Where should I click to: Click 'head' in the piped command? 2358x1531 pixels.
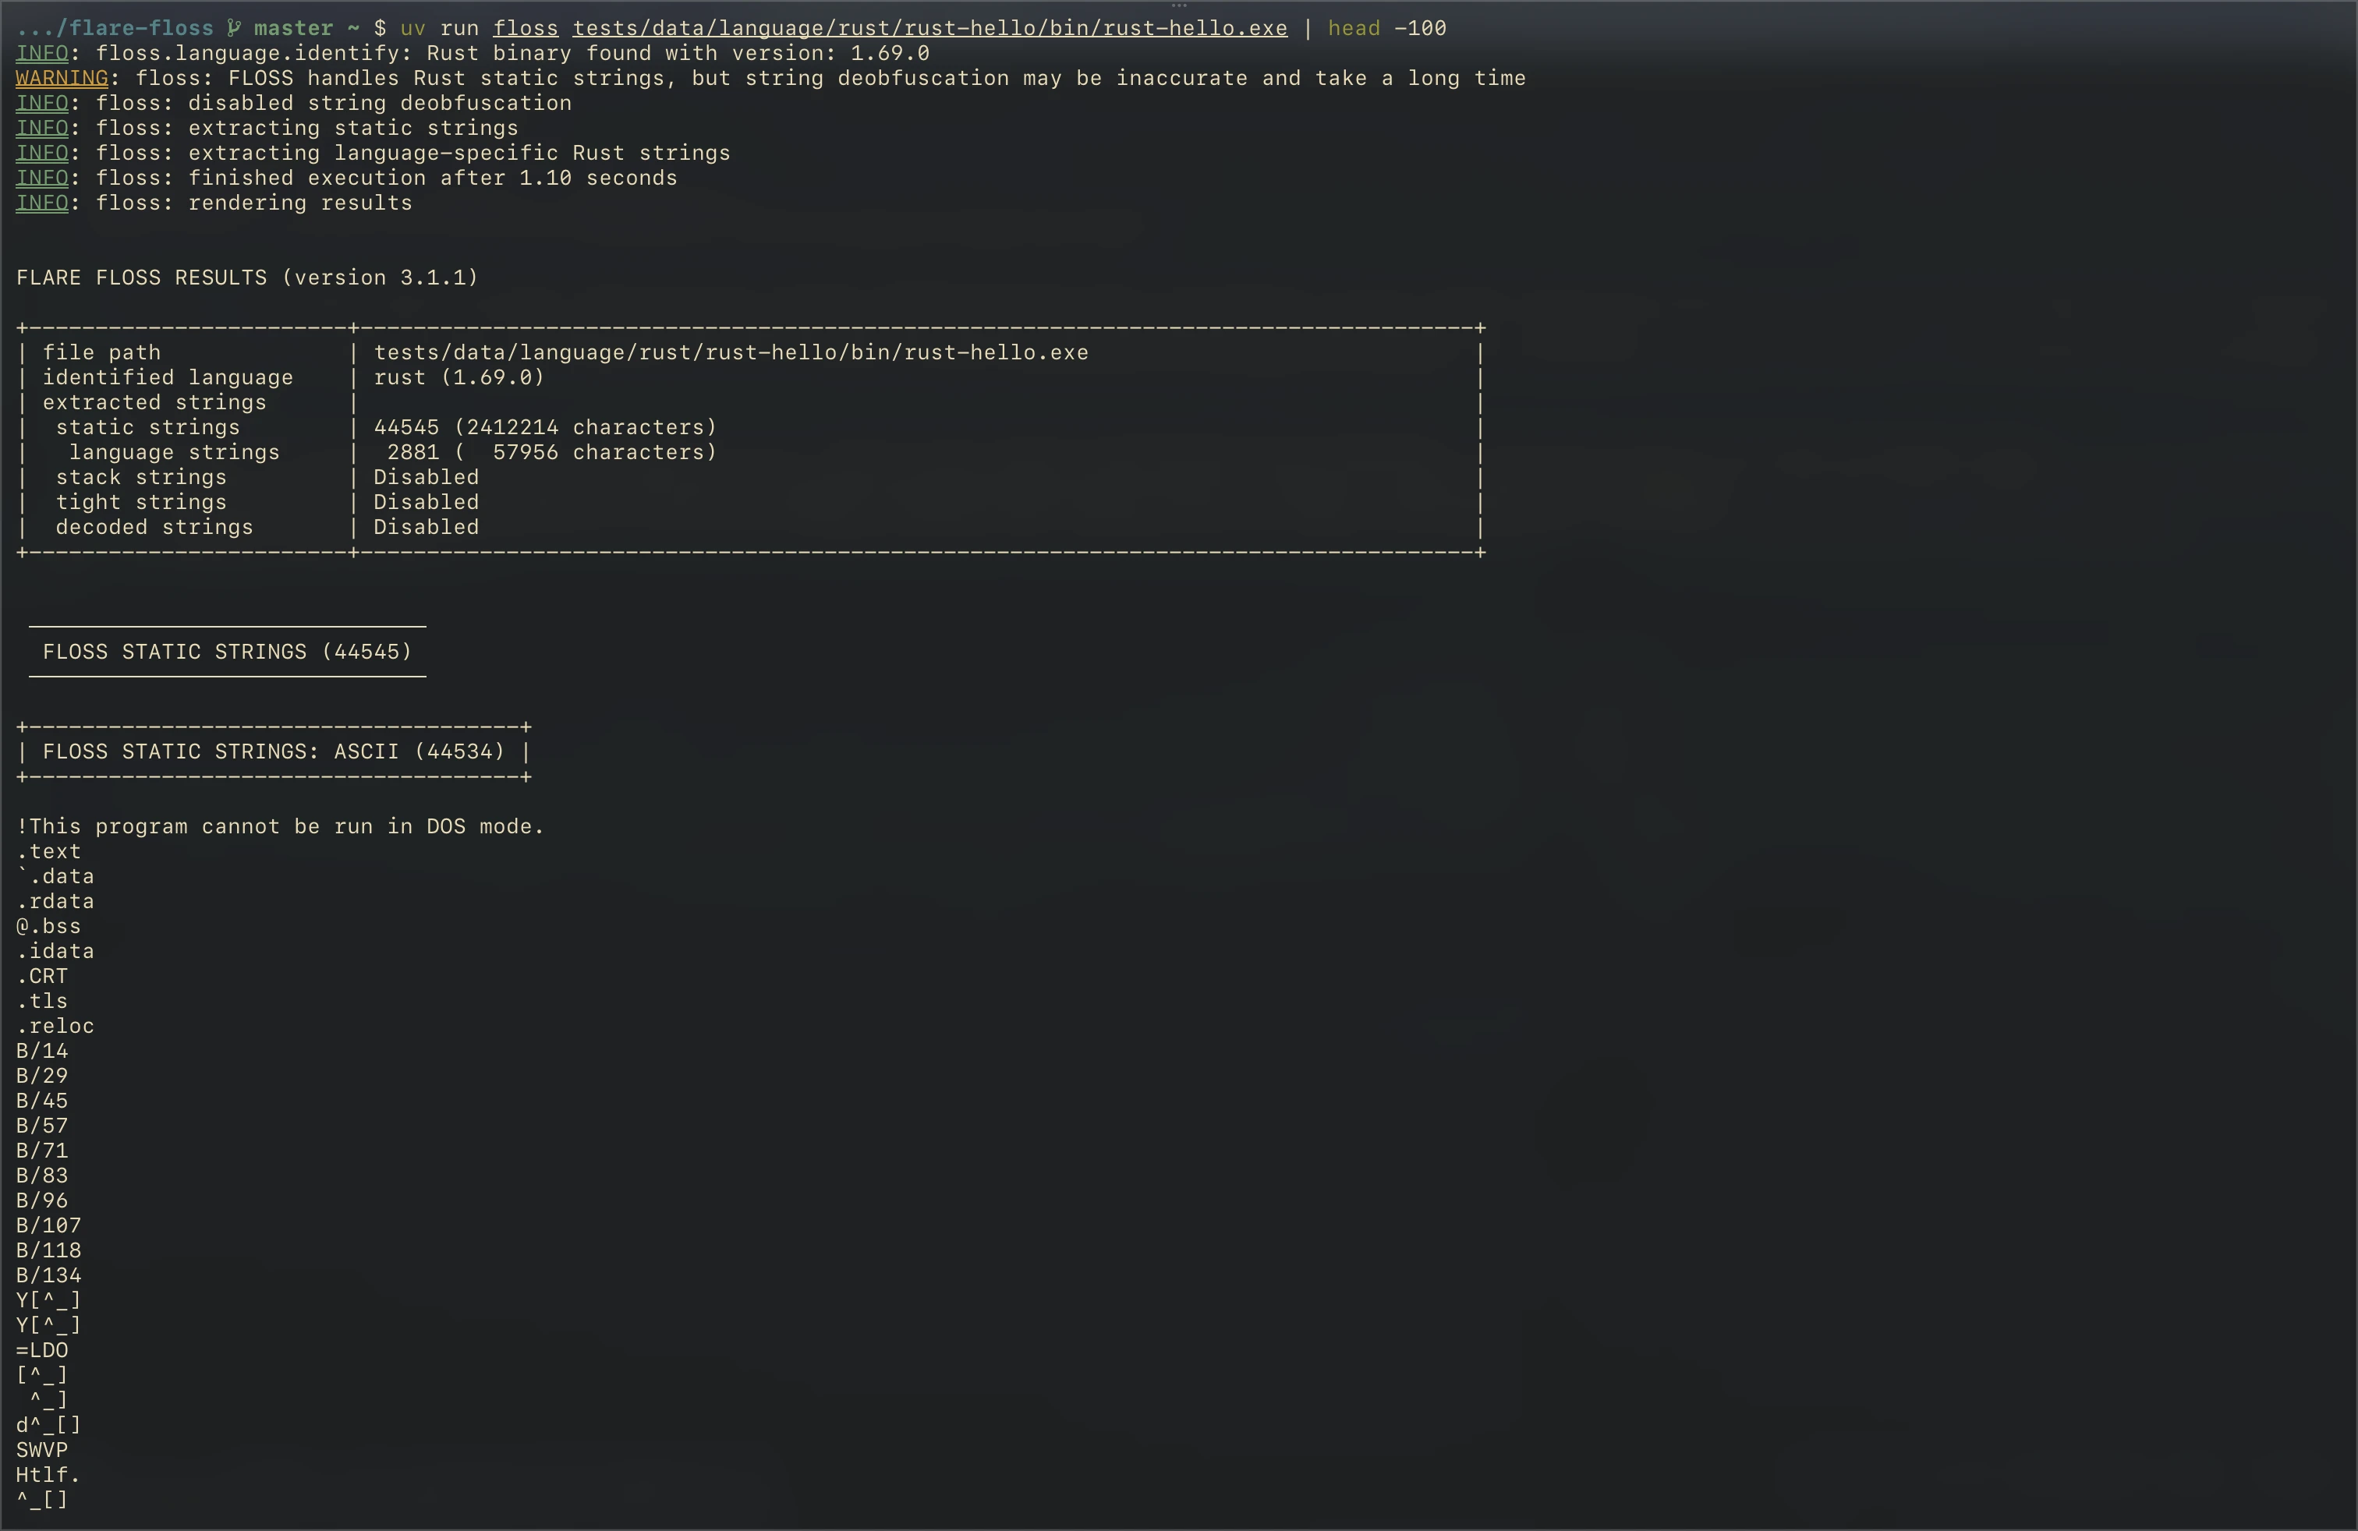pos(1354,28)
